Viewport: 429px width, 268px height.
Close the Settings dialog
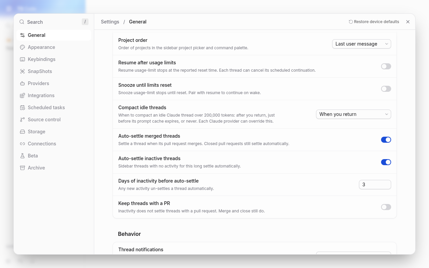408,22
